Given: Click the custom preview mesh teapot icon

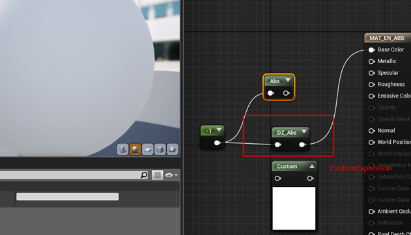Looking at the screenshot, I should (x=173, y=149).
